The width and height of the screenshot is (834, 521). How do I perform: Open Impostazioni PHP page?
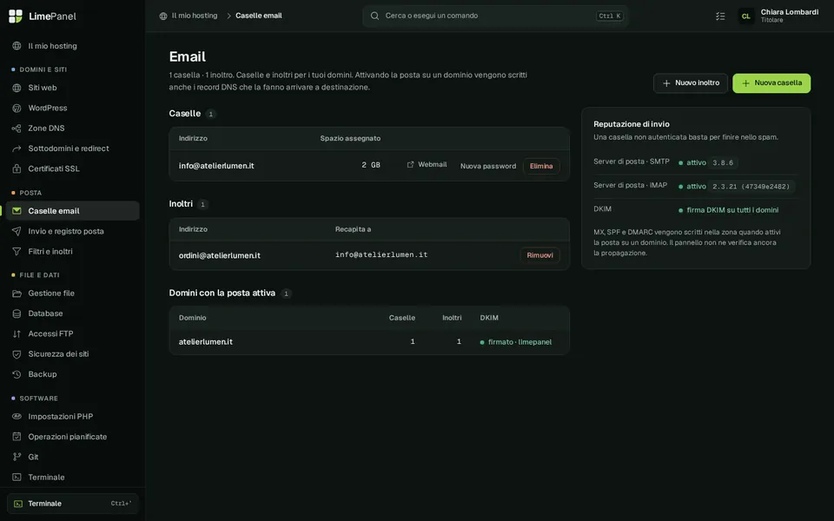point(72,416)
